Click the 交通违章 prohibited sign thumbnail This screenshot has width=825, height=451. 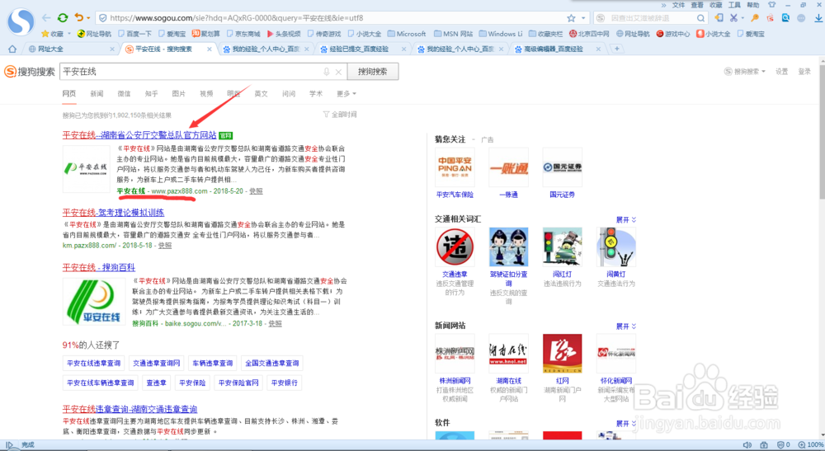pos(455,247)
